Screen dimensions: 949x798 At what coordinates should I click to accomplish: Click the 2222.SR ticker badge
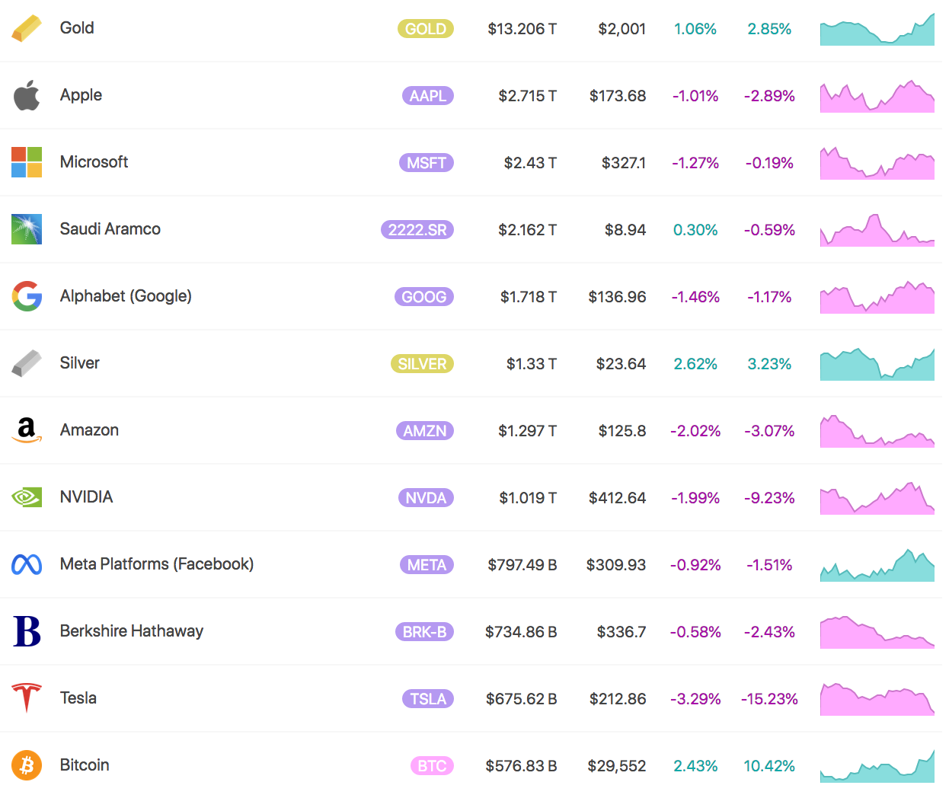point(417,230)
